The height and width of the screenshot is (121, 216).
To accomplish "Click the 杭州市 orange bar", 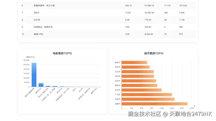I will click(x=142, y=90).
